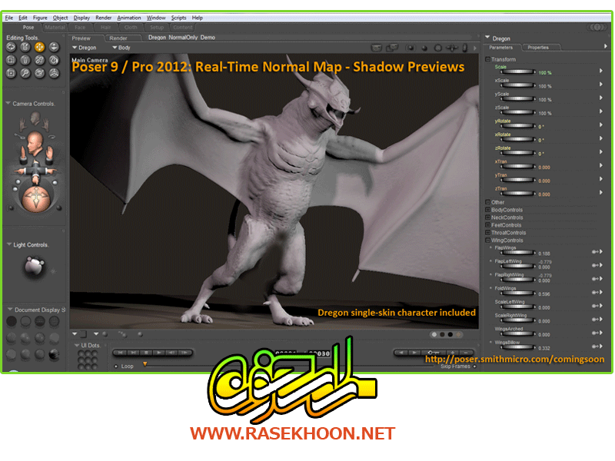615x461 pixels.
Task: Click the right hand camera icon
Action: click(x=46, y=124)
